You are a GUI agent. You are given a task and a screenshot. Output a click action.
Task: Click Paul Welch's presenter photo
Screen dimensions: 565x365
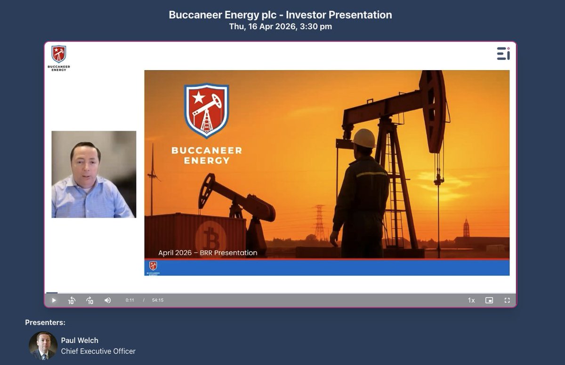click(x=43, y=345)
